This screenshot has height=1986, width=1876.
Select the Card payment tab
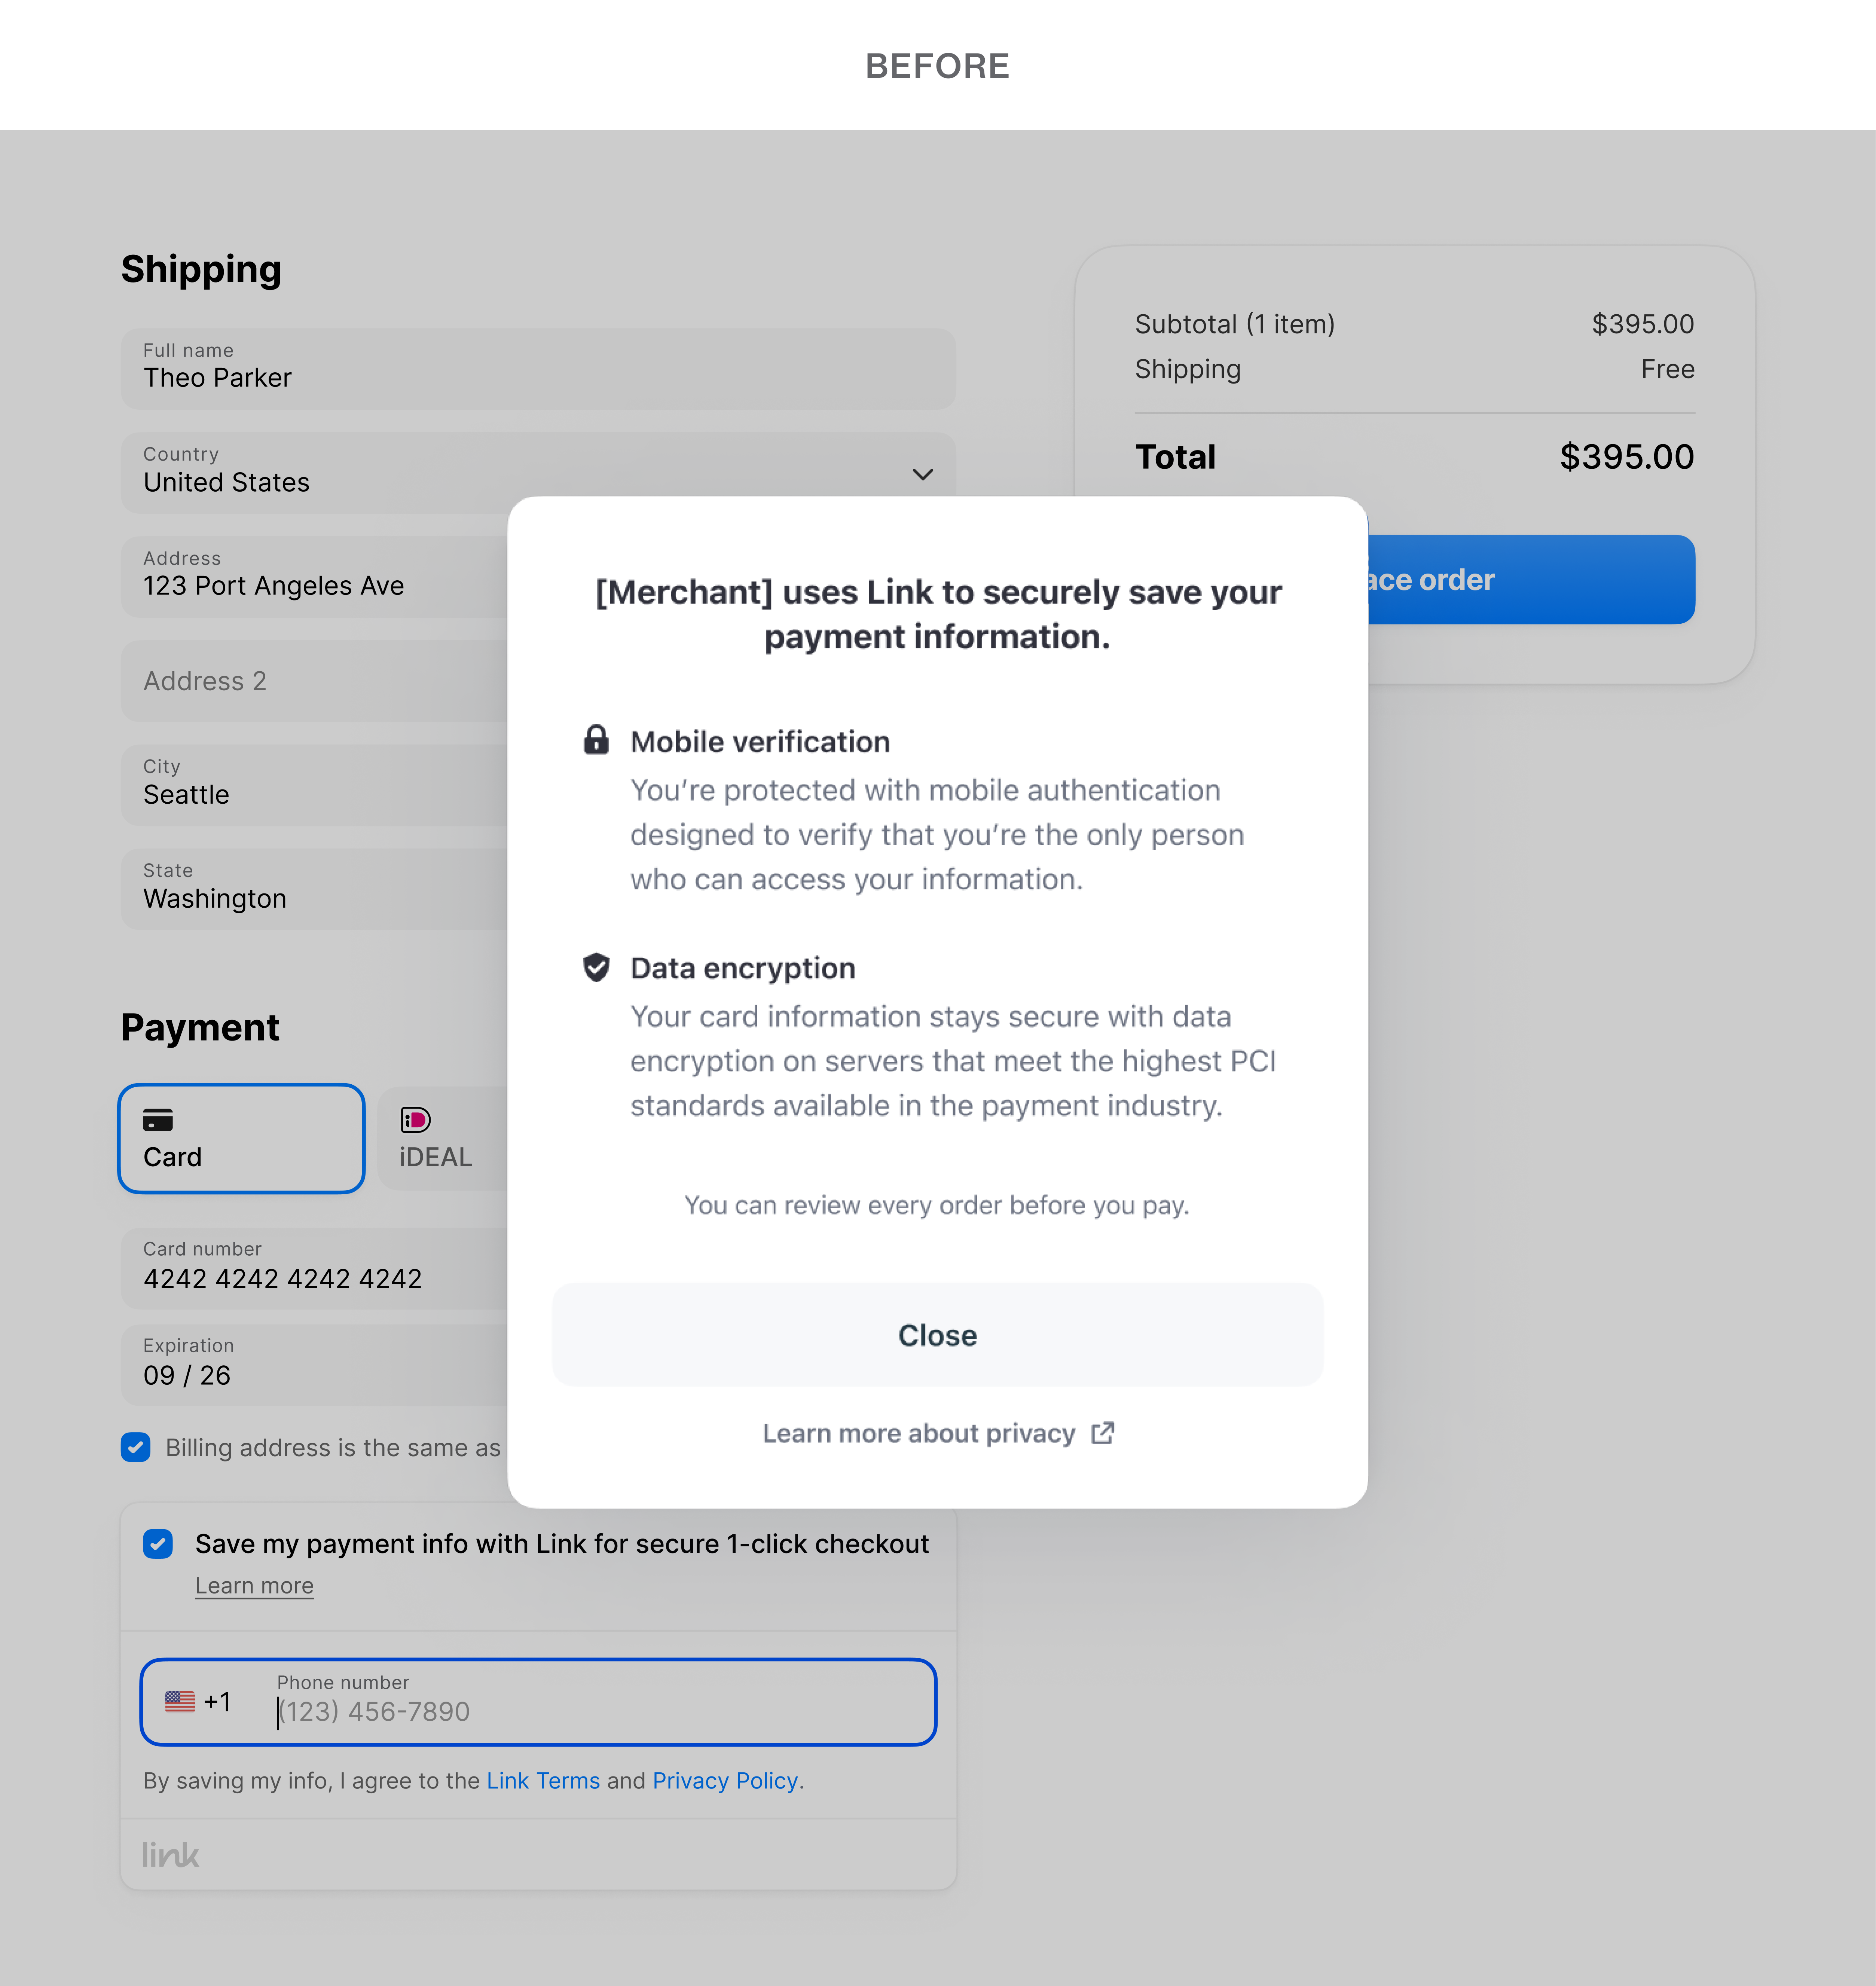[x=241, y=1139]
